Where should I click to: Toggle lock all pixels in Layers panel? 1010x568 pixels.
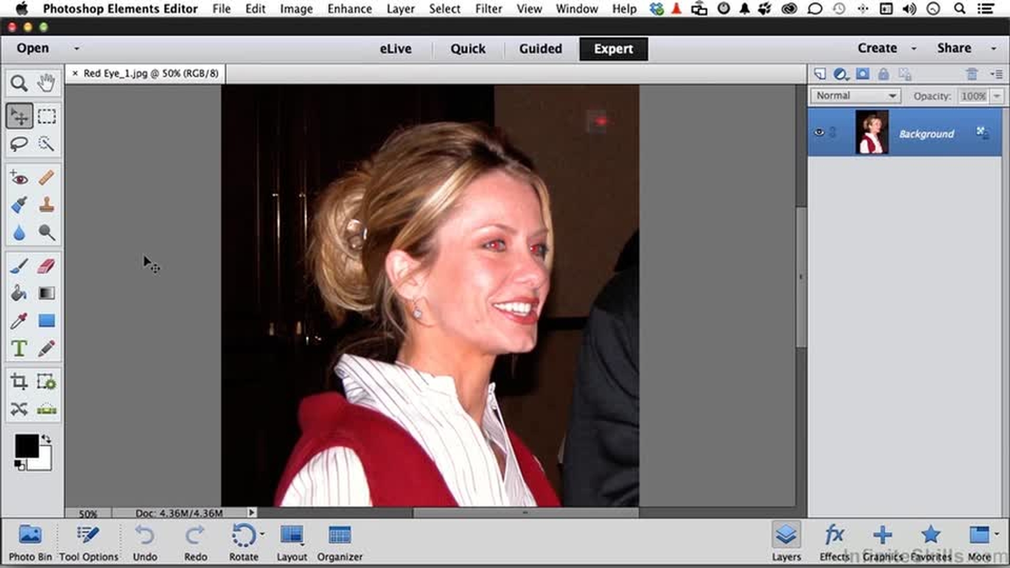pyautogui.click(x=883, y=74)
